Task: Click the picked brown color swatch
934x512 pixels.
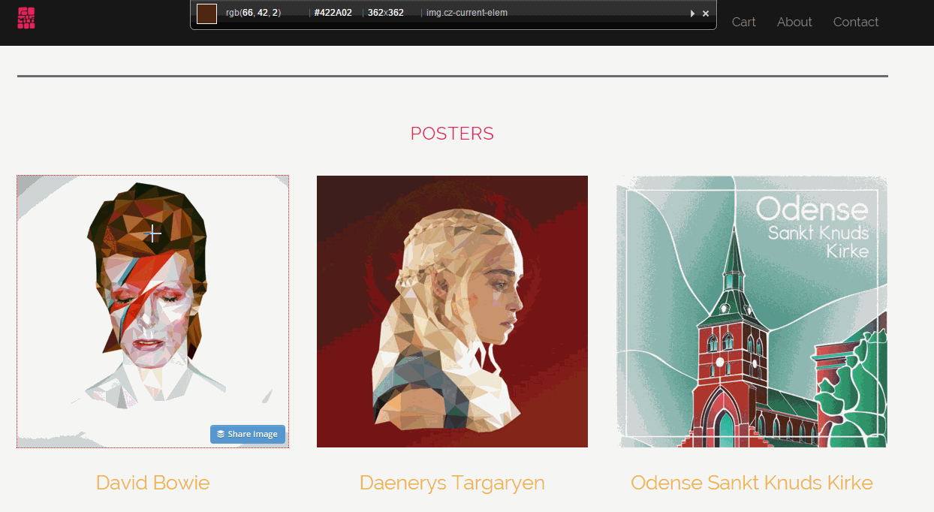Action: 206,14
